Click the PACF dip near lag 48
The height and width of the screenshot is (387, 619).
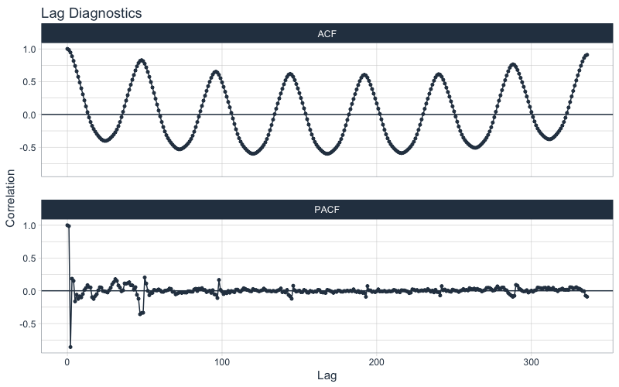(x=140, y=314)
